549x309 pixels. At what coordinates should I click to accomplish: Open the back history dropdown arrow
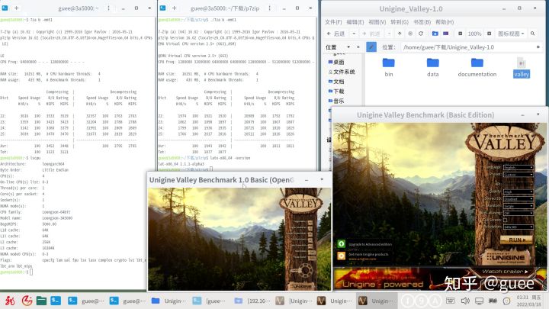click(354, 34)
